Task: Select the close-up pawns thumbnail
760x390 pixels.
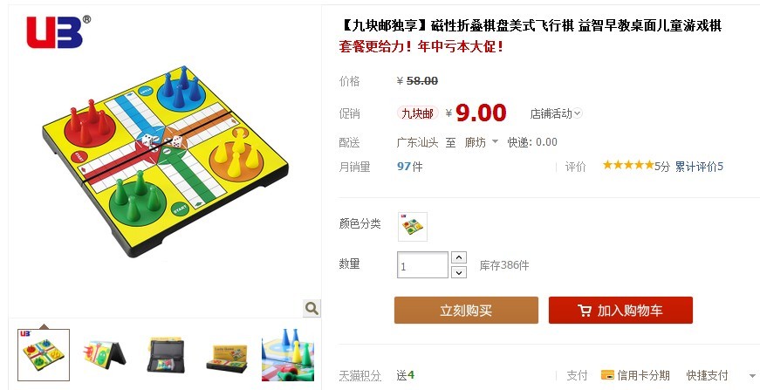Action: tap(288, 355)
